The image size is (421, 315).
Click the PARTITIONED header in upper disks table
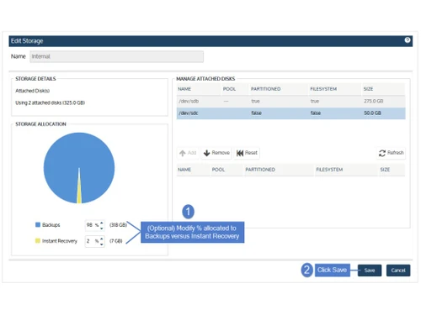click(x=265, y=89)
